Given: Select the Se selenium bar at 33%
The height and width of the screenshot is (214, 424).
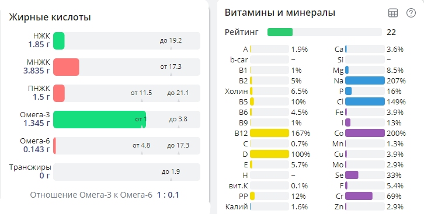Looking at the screenshot, I should click(x=365, y=175).
